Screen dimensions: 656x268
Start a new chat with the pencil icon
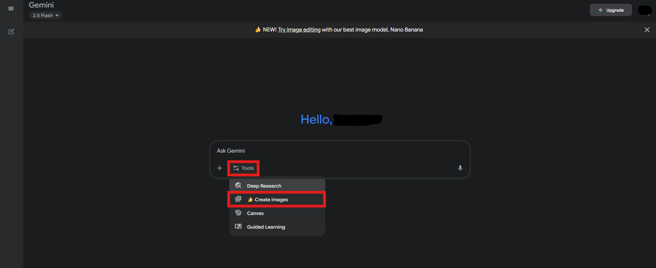[x=11, y=31]
